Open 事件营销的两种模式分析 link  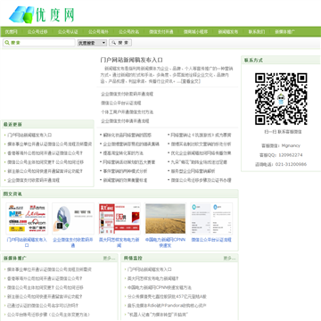click(125, 171)
